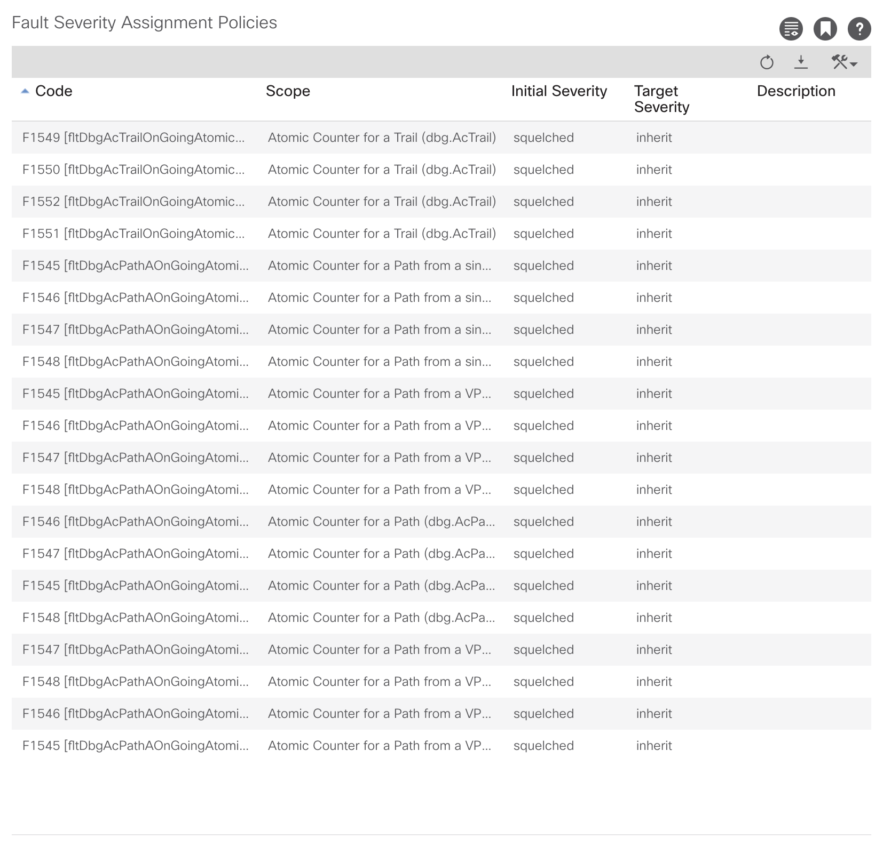This screenshot has width=883, height=847.
Task: Click the squelched severity on F1551 row
Action: (543, 234)
